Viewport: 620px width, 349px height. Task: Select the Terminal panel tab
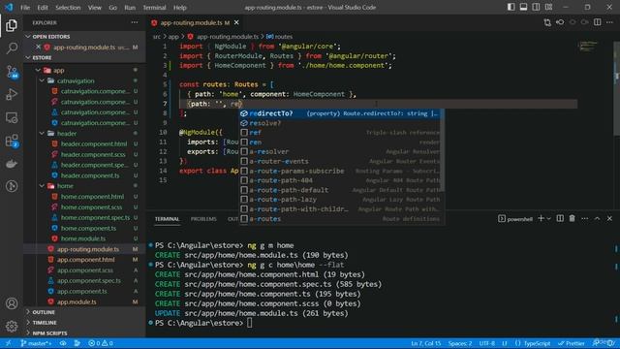click(x=167, y=219)
